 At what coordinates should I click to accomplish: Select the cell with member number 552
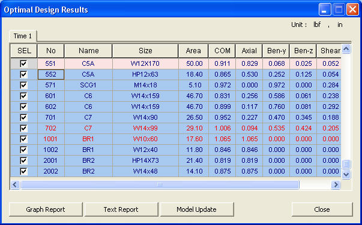51,74
